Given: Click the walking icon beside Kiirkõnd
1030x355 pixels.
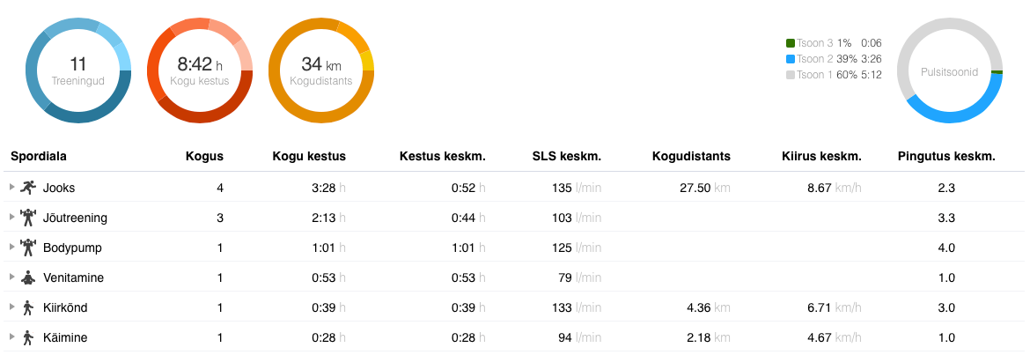Looking at the screenshot, I should 28,307.
